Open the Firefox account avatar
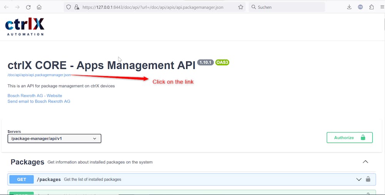Screen dimensions: 385x195 tap(360, 7)
